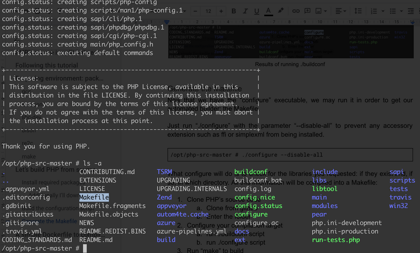Toggle italic formatting
Viewport: 420px width, 253px height.
[245, 11]
